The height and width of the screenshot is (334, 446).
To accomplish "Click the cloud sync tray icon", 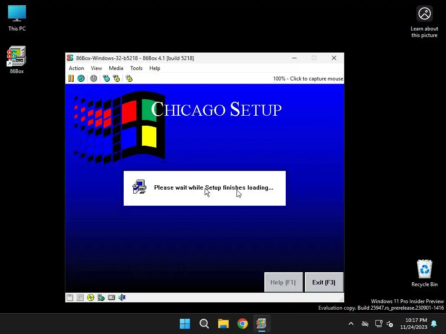I will 365,324.
